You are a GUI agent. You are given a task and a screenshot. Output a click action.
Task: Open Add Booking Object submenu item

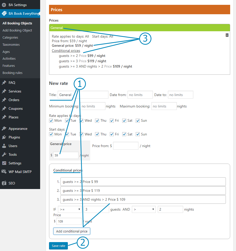pyautogui.click(x=17, y=30)
